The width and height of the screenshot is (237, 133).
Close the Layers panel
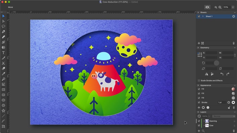[198, 112]
